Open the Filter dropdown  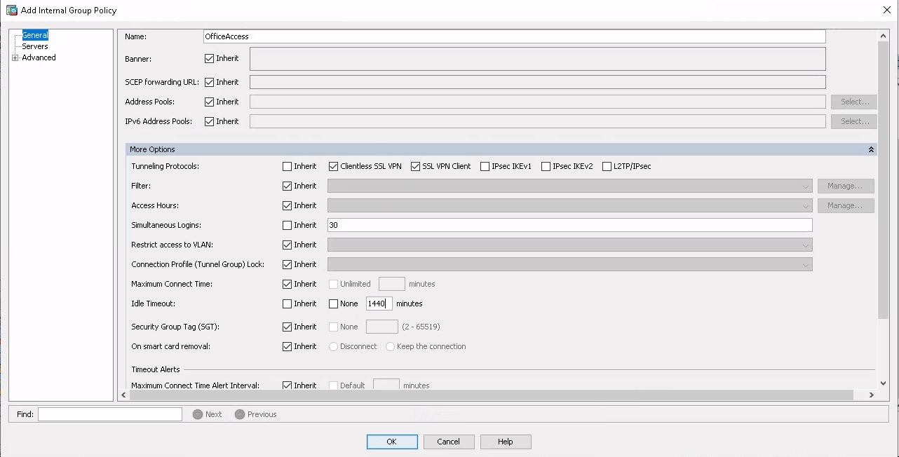tap(805, 186)
